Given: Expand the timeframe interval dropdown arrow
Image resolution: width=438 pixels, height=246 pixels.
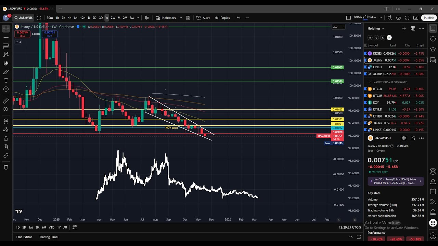Looking at the screenshot, I should (138, 18).
